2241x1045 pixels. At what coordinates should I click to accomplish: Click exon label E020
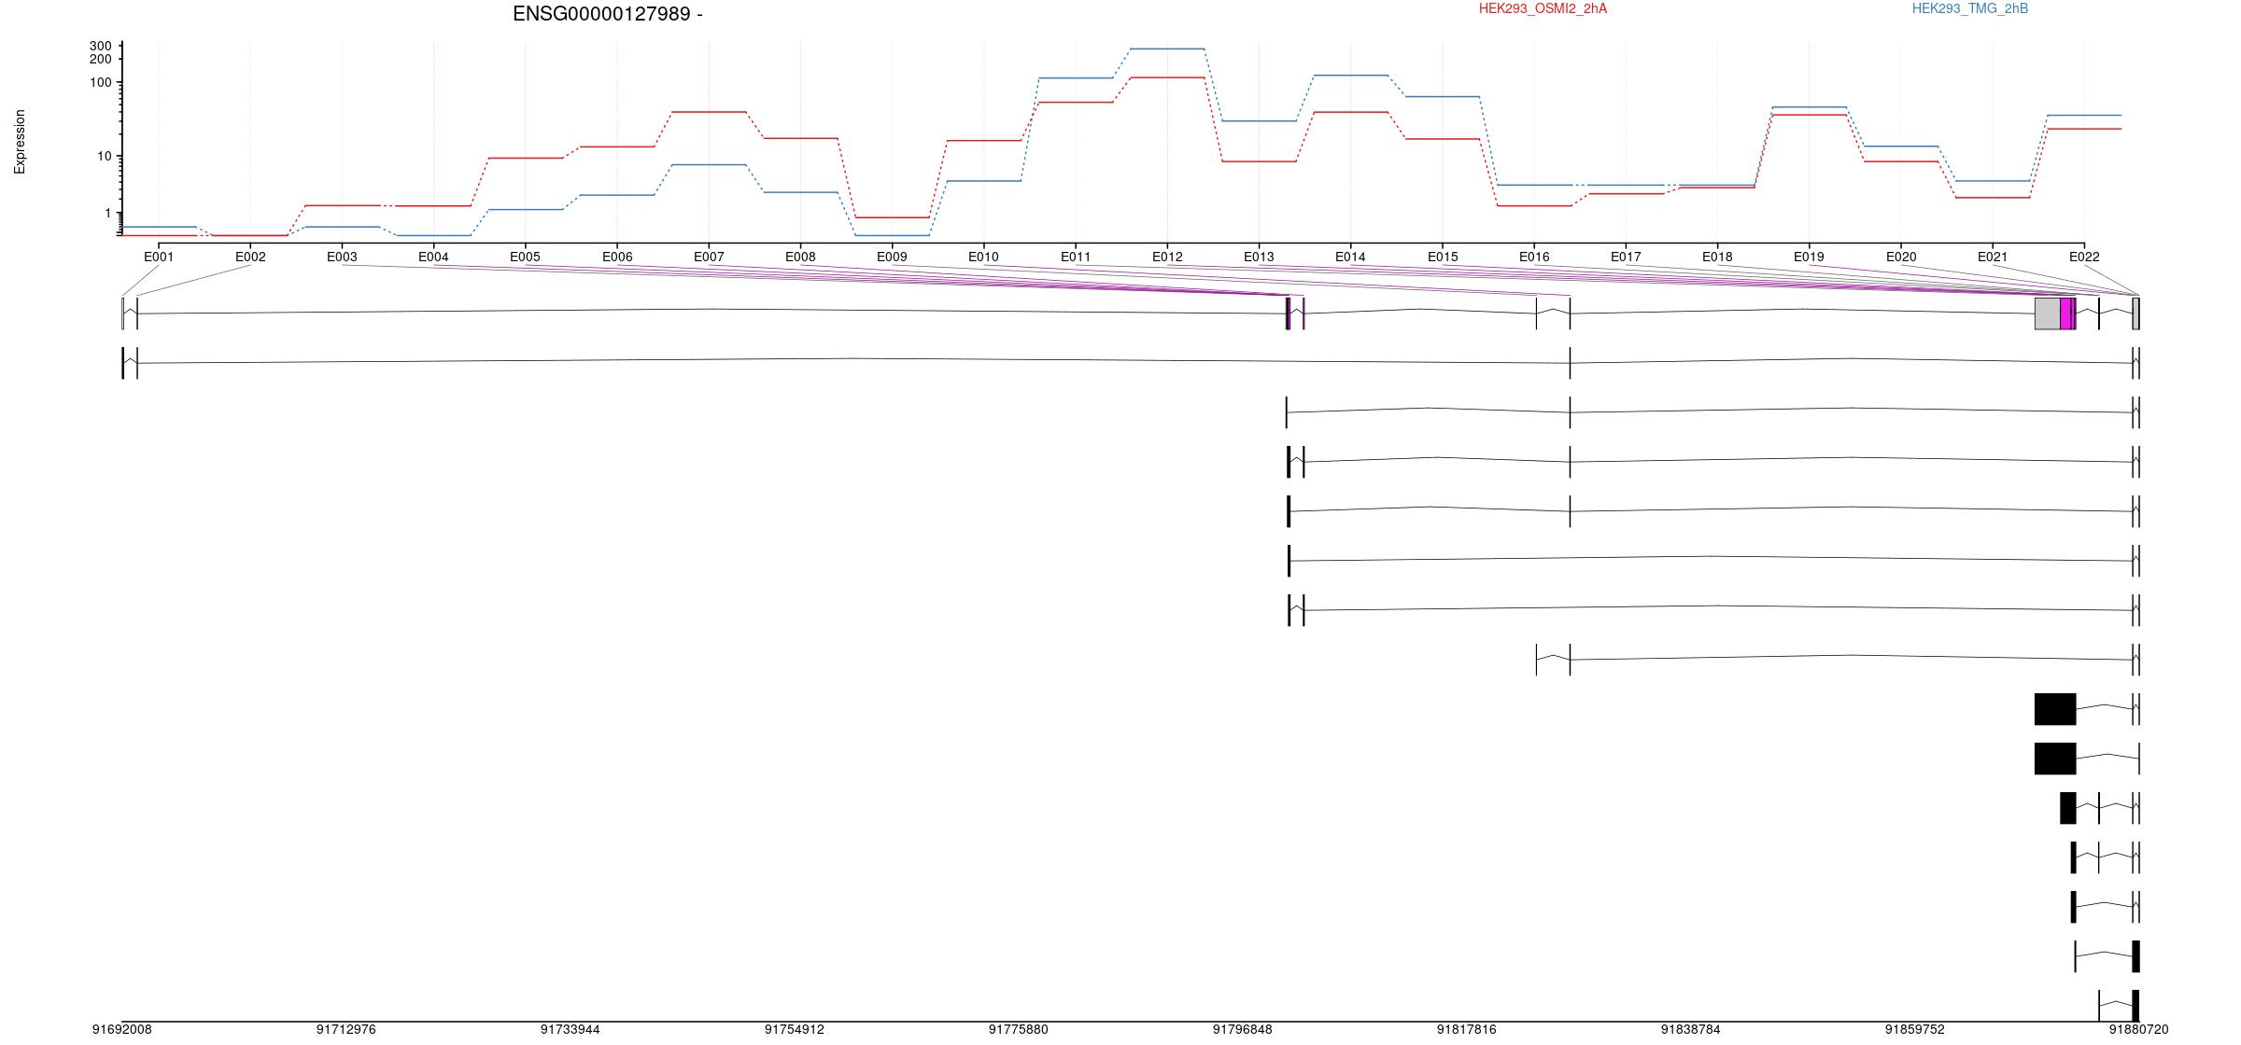(1901, 257)
